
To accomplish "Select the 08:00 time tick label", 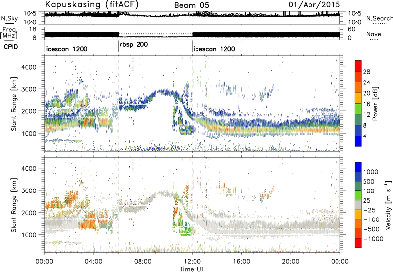I will point(142,262).
